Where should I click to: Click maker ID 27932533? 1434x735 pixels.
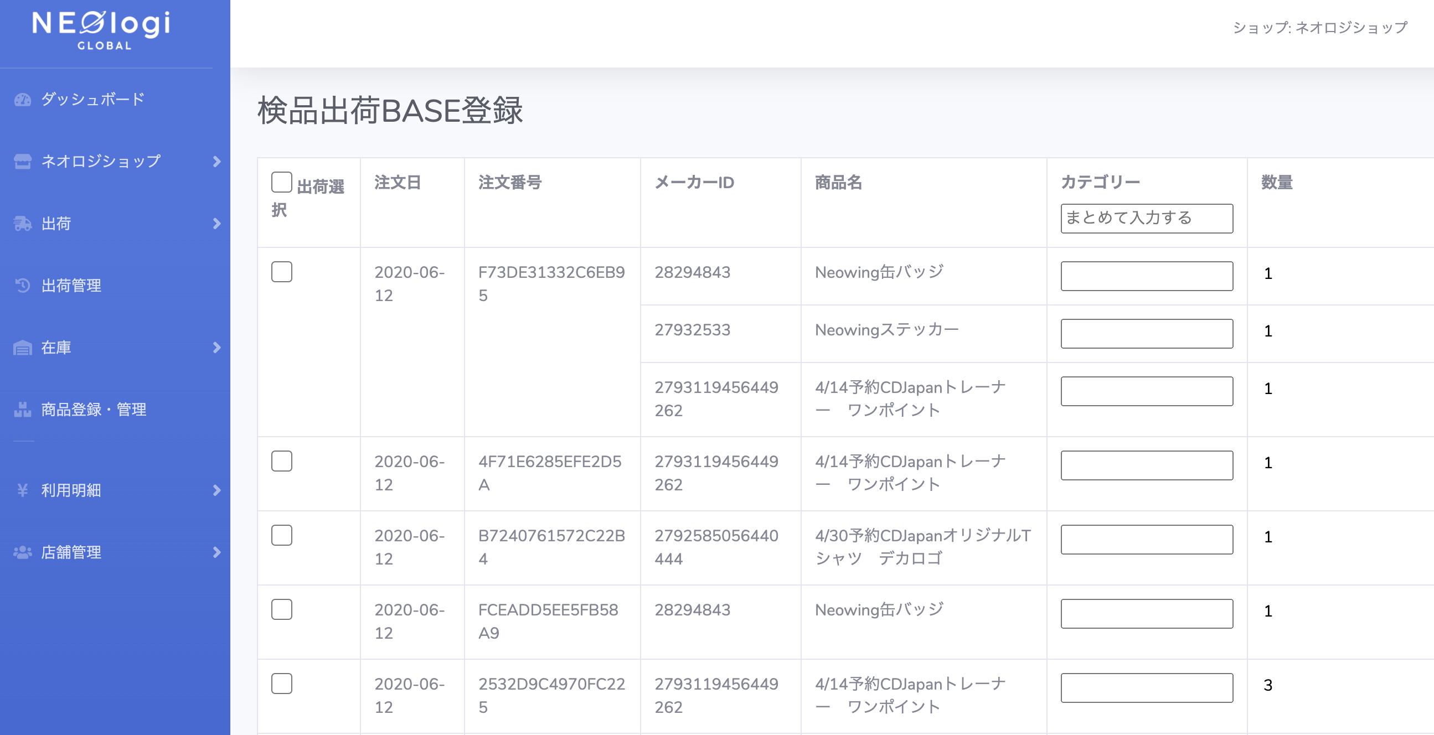(x=692, y=330)
